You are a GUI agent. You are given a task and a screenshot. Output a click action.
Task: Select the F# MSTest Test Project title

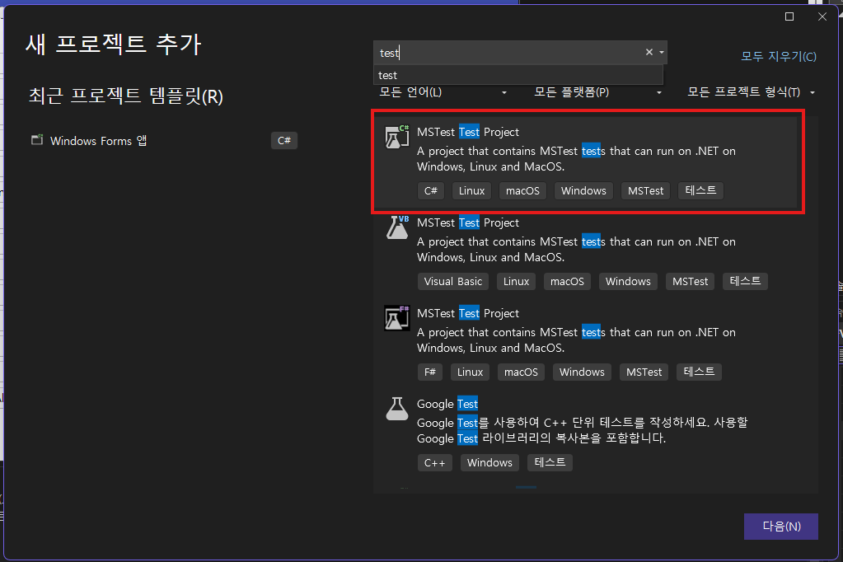coord(468,313)
